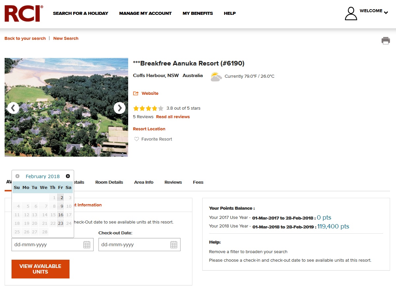Screen dimensions: 396x289
Task: Click the RCI logo
Action: pyautogui.click(x=24, y=13)
